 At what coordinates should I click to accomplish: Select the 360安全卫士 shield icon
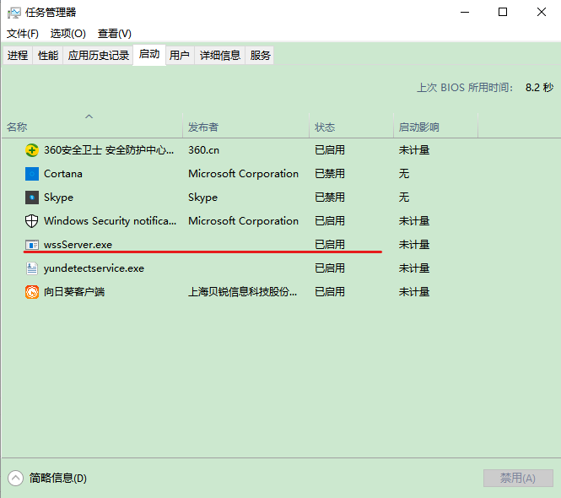click(x=32, y=150)
